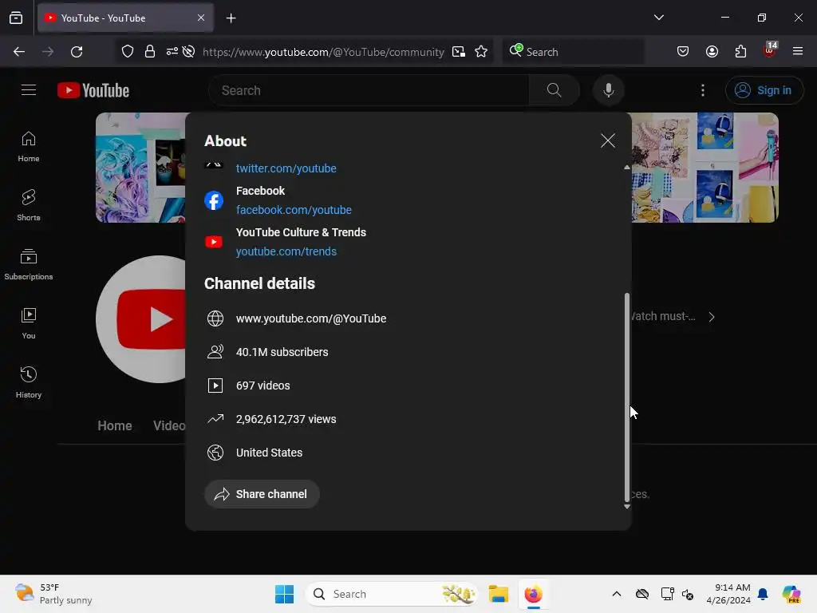Bookmark this page with star icon
817x613 pixels.
click(x=481, y=52)
